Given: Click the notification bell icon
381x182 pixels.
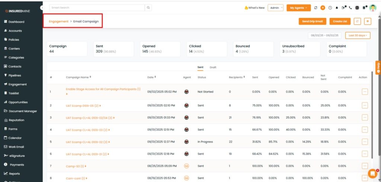Looking at the screenshot, I should coord(337,8).
